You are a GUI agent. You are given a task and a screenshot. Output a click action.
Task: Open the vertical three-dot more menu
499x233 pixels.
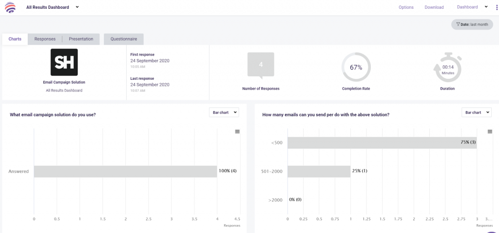(497, 7)
